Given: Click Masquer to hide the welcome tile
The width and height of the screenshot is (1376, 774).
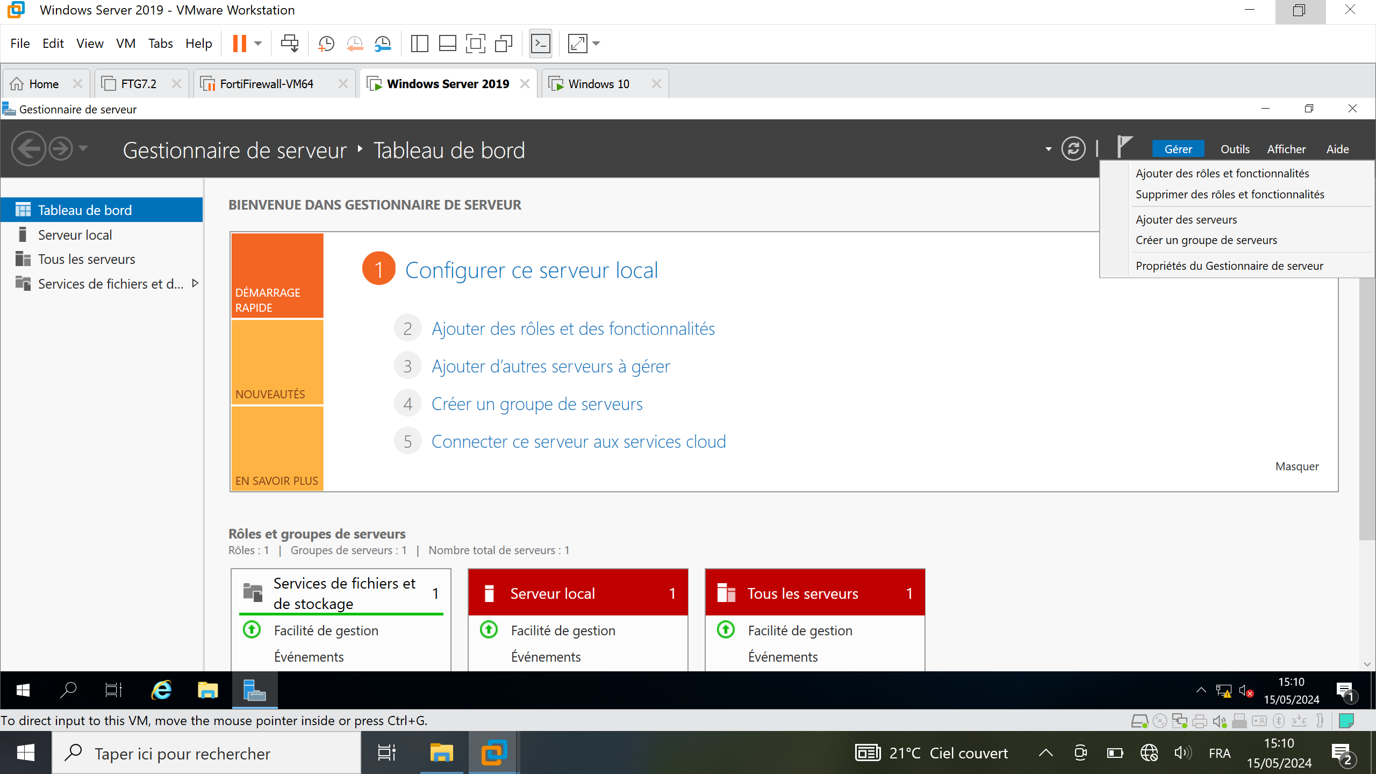Looking at the screenshot, I should 1296,467.
